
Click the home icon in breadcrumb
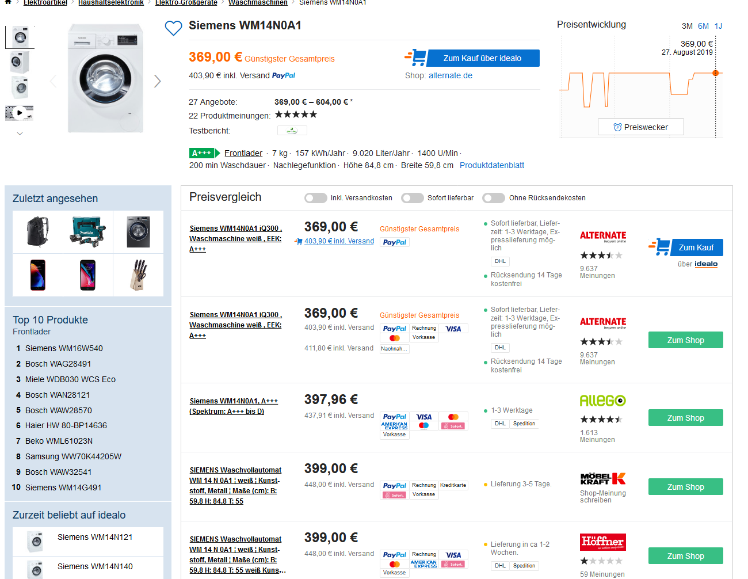[x=8, y=2]
